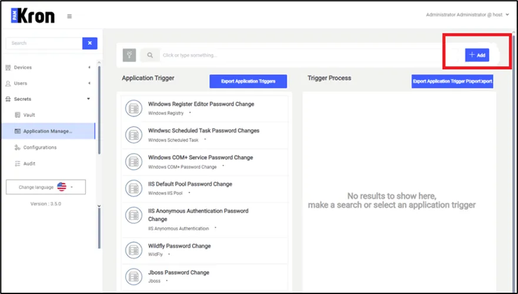The width and height of the screenshot is (518, 294).
Task: Click icon for Windows Register Editor row
Action: pyautogui.click(x=134, y=109)
